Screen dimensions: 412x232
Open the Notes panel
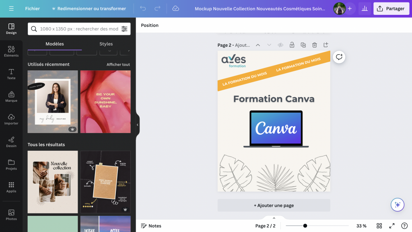[151, 226]
